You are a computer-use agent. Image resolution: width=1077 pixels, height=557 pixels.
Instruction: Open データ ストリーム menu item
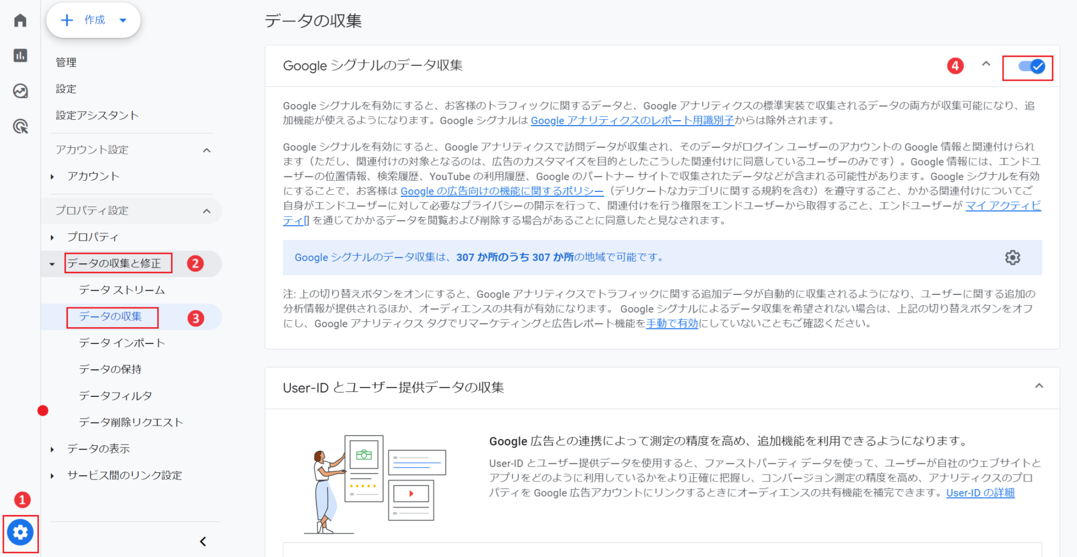[x=122, y=290]
